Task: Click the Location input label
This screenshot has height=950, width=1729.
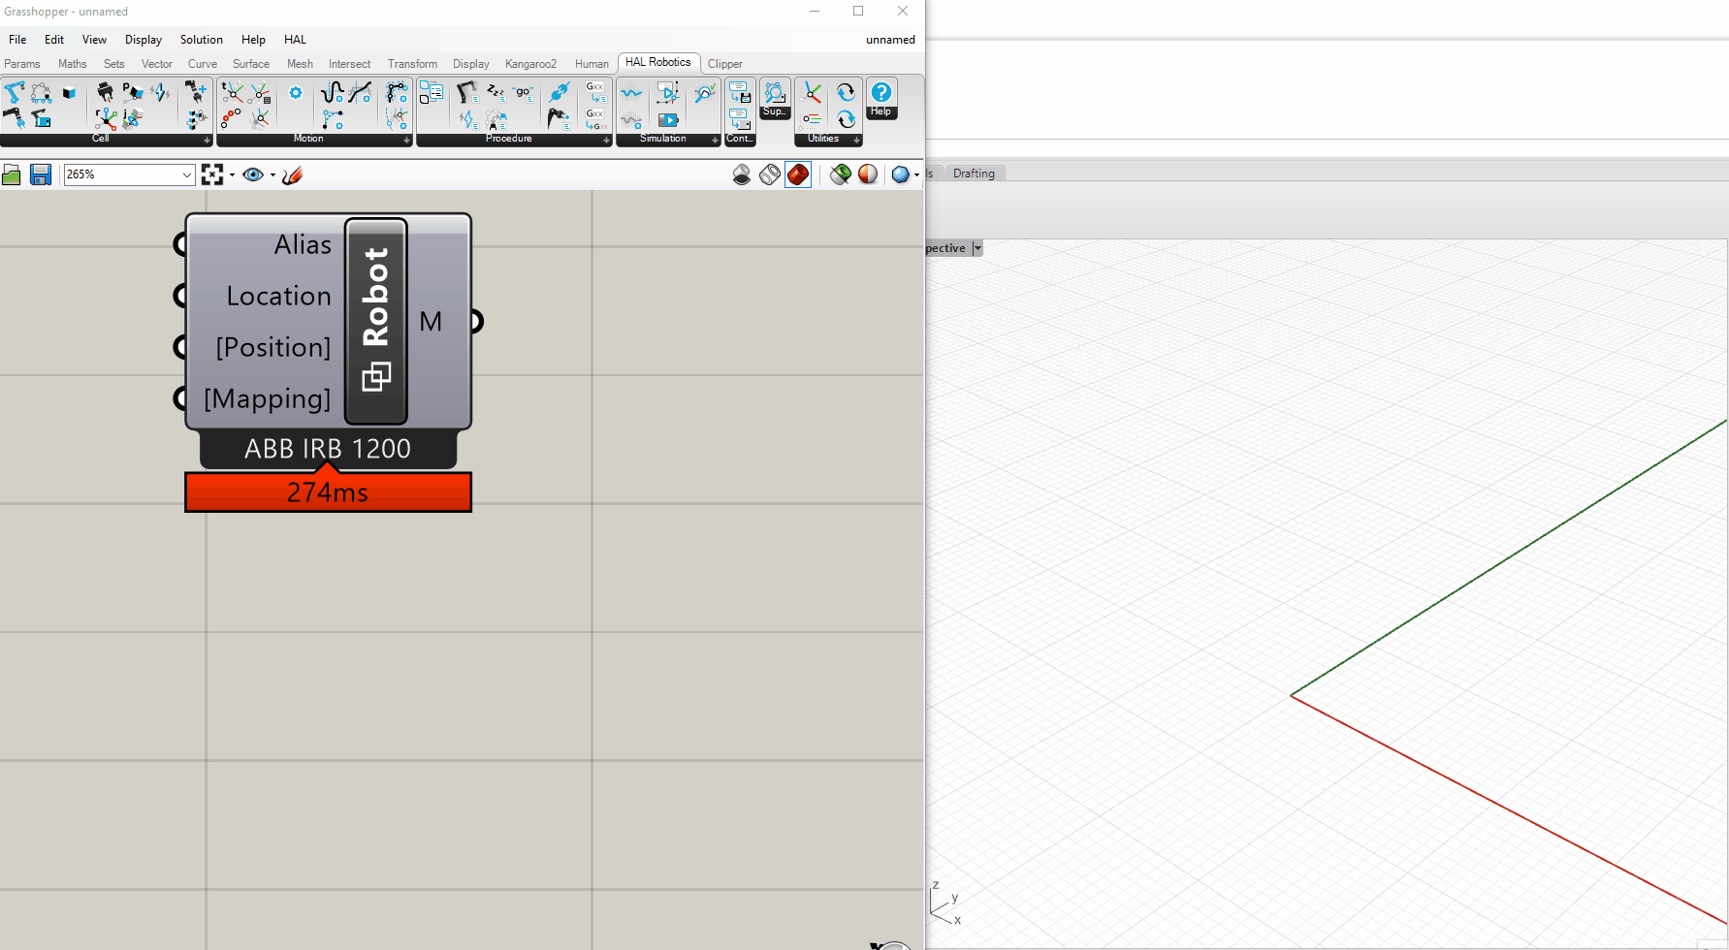Action: coord(279,296)
